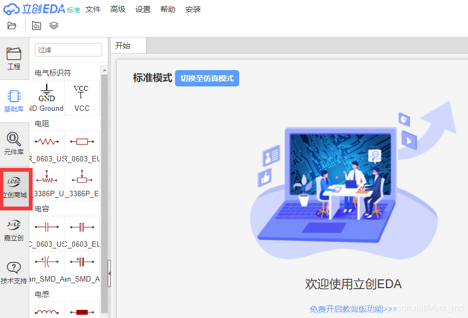Click the 标准 mode label beside logo
This screenshot has width=468, height=318.
pos(73,10)
